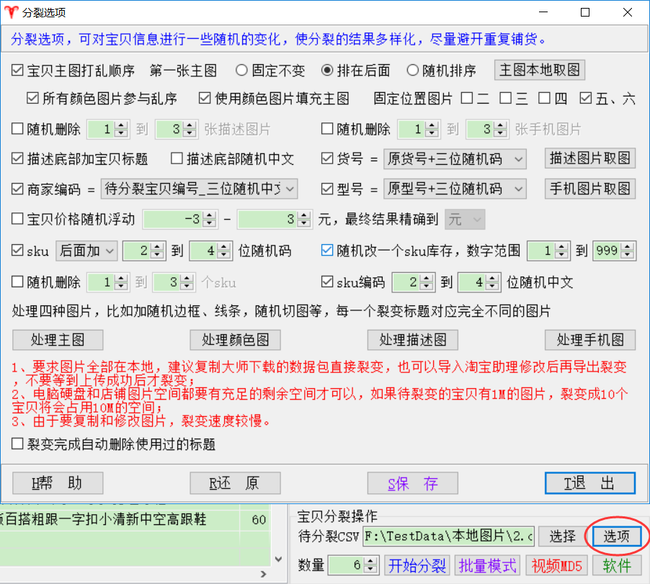The width and height of the screenshot is (650, 584).
Task: Select the 固定不变 radio option
Action: (242, 71)
